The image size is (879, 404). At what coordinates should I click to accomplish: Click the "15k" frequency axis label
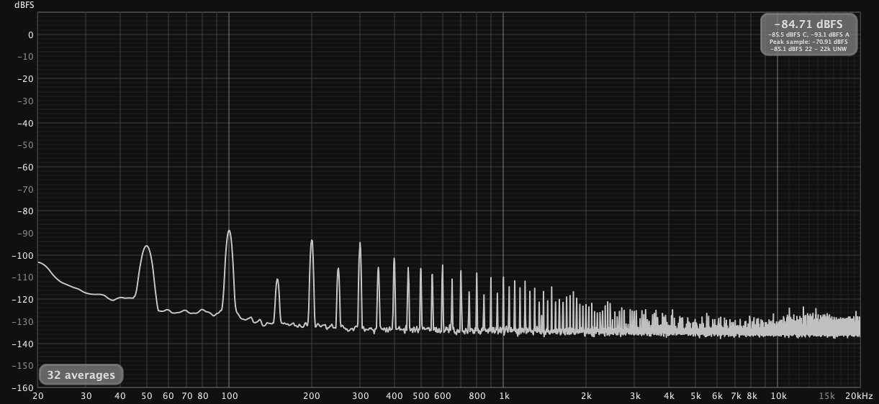(x=826, y=396)
